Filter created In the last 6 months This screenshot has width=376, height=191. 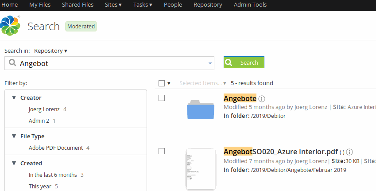pos(53,175)
